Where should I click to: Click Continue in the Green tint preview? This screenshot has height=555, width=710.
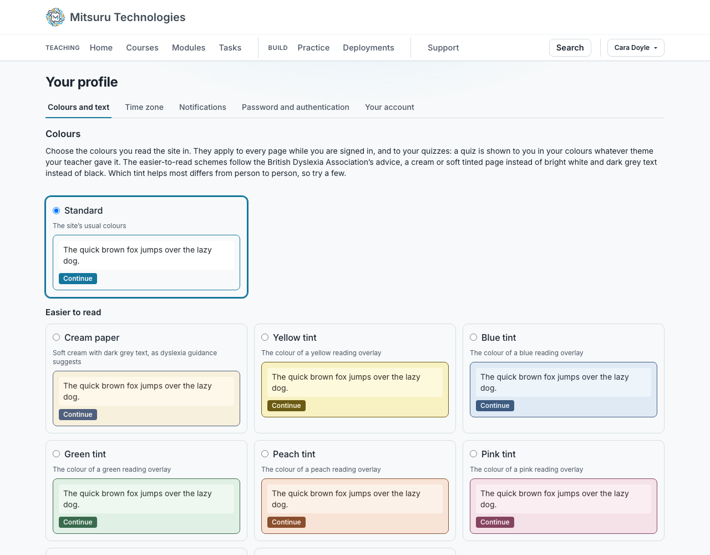78,522
